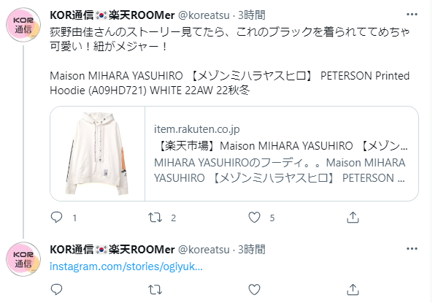Retweet the Maison MIHARA YASUHIRO tweet
The width and height of the screenshot is (446, 303).
[155, 218]
